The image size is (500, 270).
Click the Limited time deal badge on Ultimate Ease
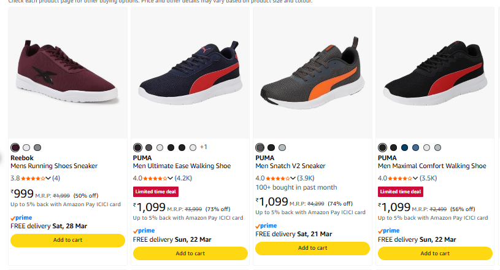156,192
